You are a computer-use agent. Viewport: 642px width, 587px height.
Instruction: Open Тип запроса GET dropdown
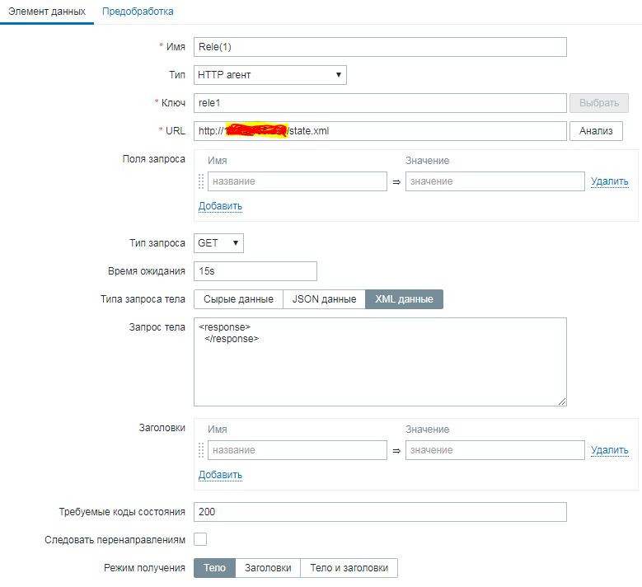(x=218, y=243)
